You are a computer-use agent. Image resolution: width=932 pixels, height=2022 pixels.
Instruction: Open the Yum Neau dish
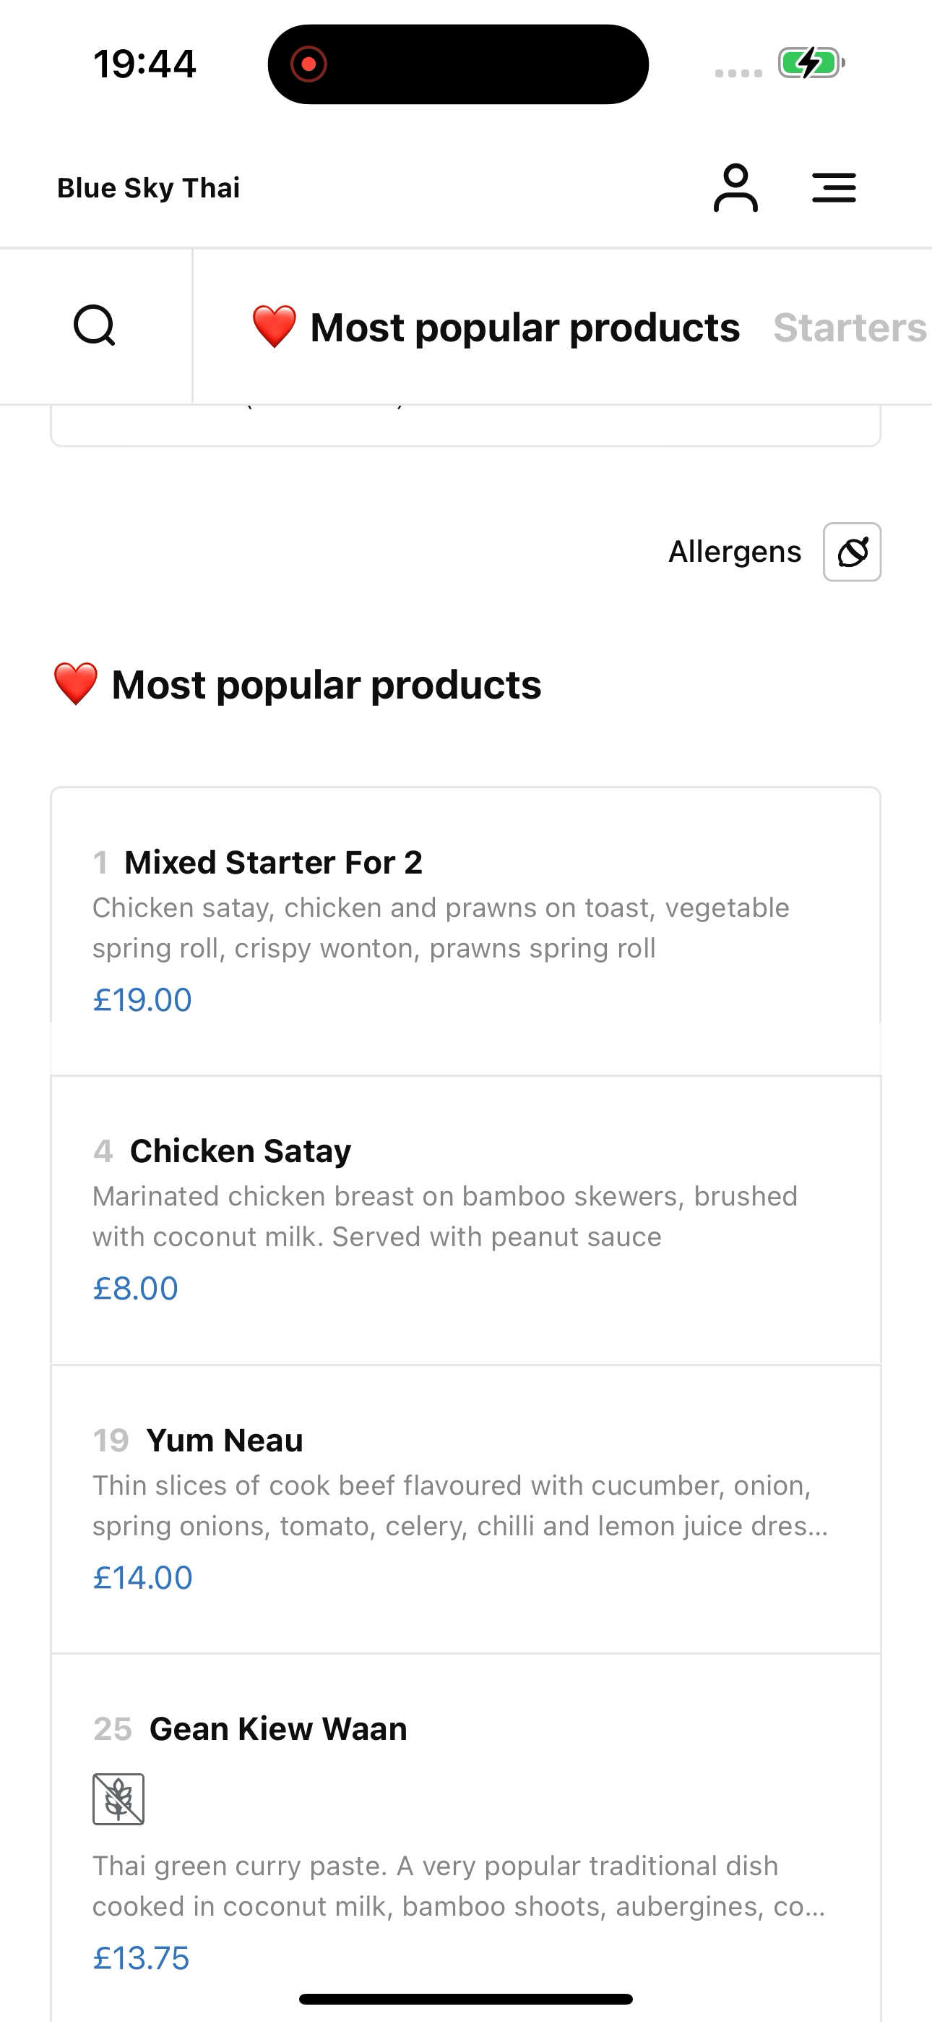(x=466, y=1509)
